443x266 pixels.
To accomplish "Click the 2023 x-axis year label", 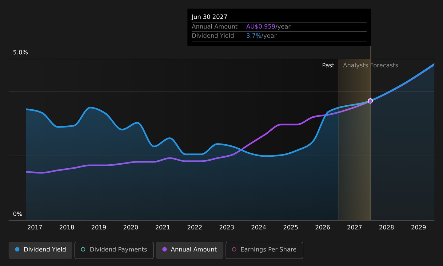I will click(x=227, y=227).
